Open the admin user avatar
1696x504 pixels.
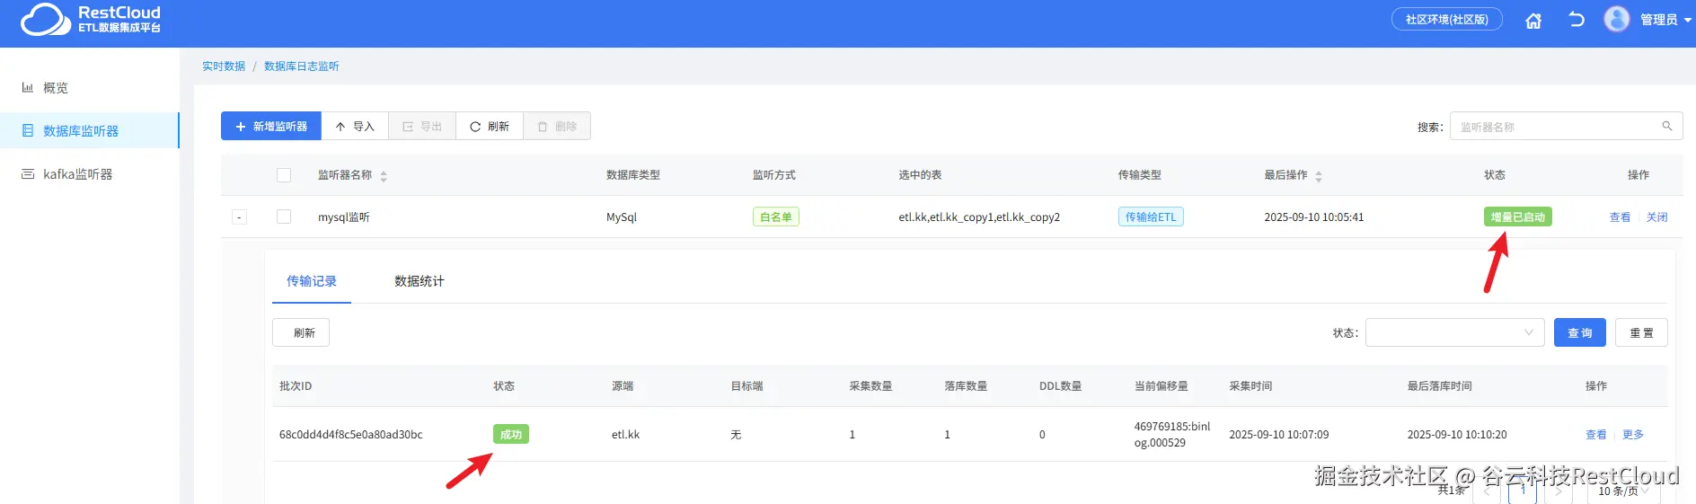[x=1617, y=19]
